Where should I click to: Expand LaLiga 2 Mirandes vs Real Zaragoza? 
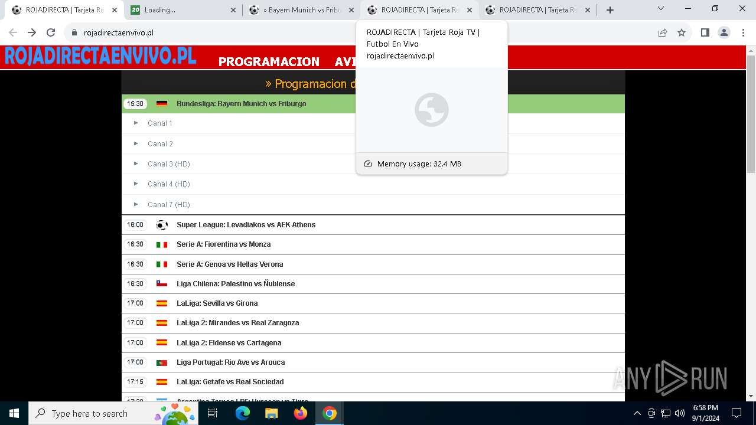373,323
